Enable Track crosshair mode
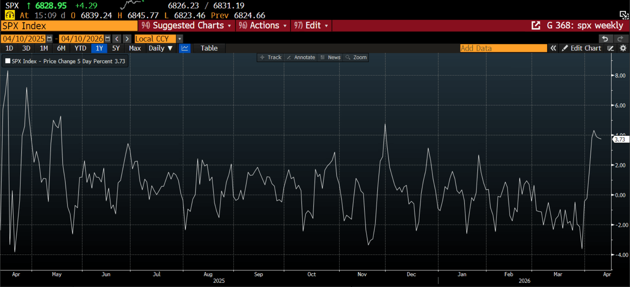The image size is (630, 287). [x=271, y=57]
